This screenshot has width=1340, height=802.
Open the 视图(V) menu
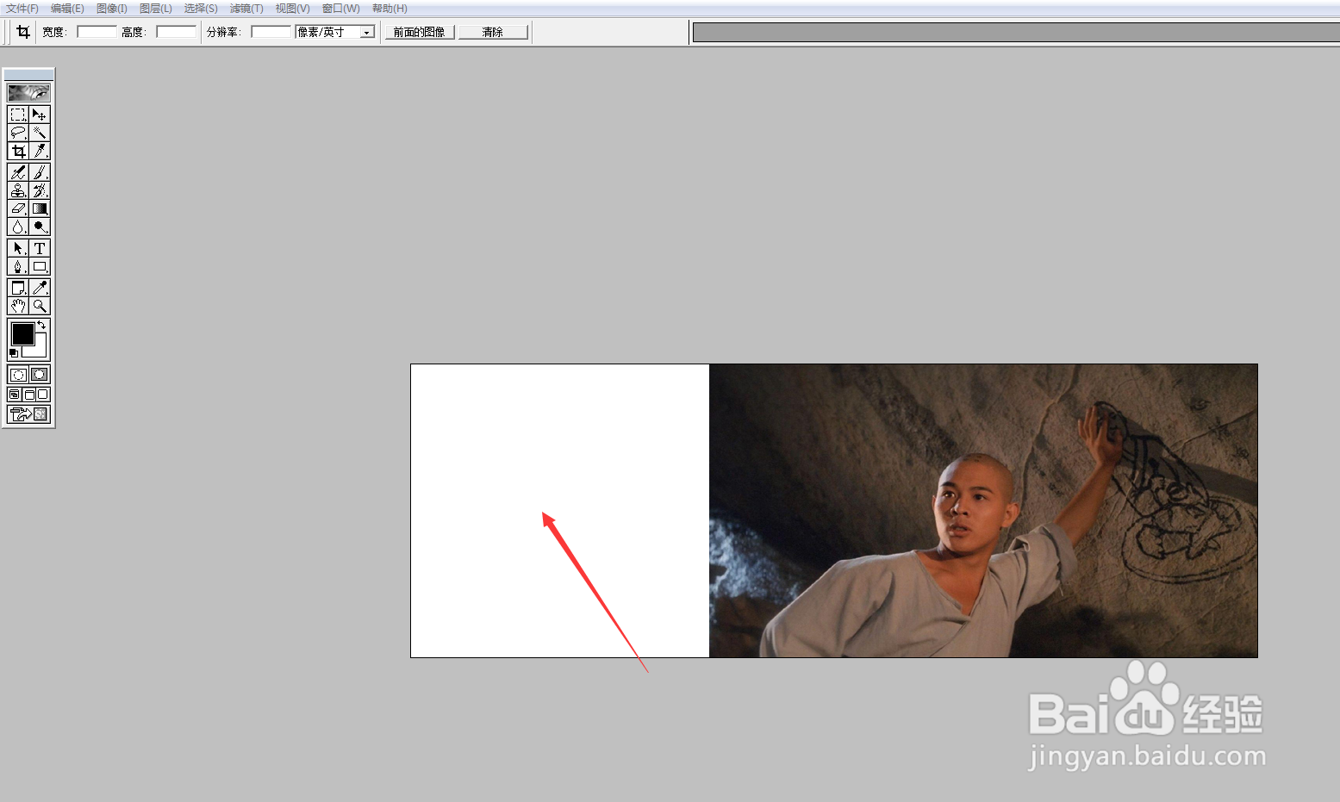click(x=292, y=9)
